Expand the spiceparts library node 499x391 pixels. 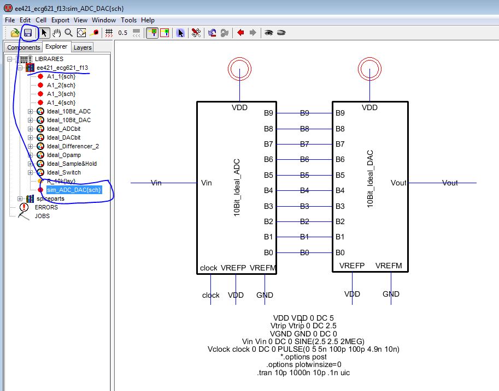[x=21, y=198]
